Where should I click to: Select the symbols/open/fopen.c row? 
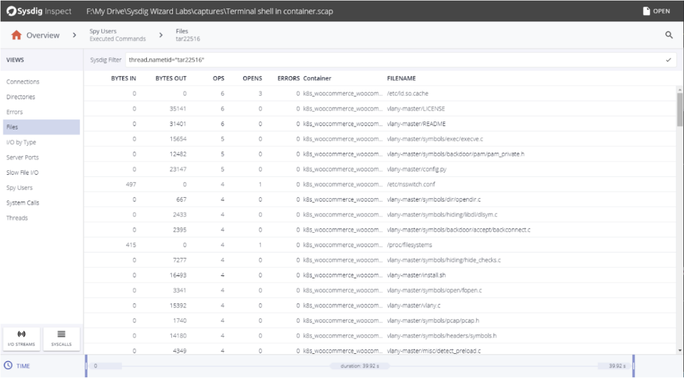pyautogui.click(x=379, y=290)
